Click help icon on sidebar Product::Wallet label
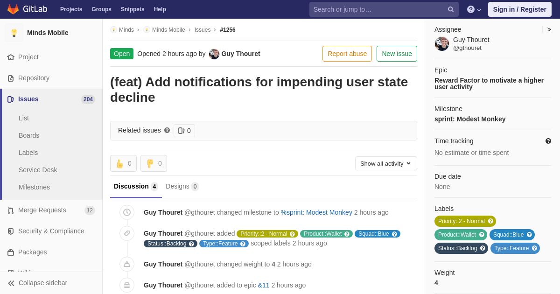This screenshot has height=294, width=560. 482,235
